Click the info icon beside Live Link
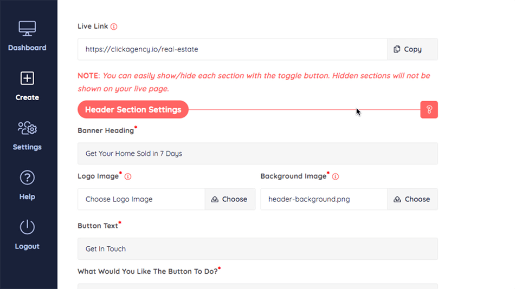Image resolution: width=515 pixels, height=289 pixels. tap(114, 27)
